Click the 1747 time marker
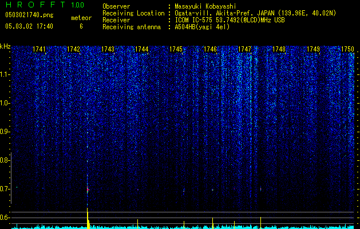Viewport: 360px width, 229px height. [x=245, y=49]
